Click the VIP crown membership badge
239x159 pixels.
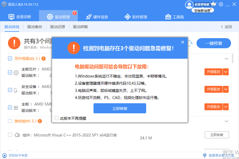pyautogui.click(x=214, y=4)
